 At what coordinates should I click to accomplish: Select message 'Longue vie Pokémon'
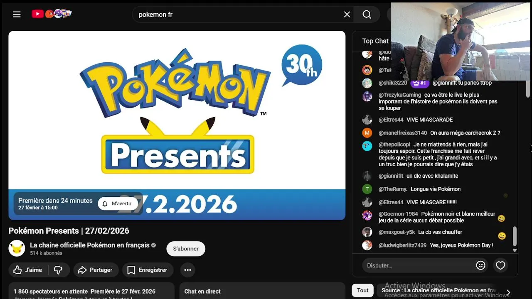pyautogui.click(x=436, y=189)
